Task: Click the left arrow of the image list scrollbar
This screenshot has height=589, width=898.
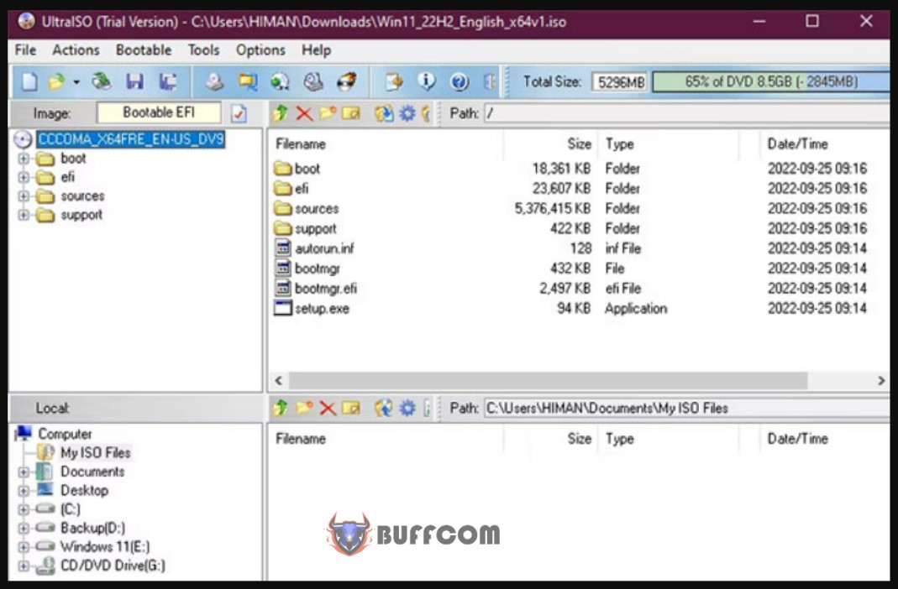Action: click(x=278, y=380)
